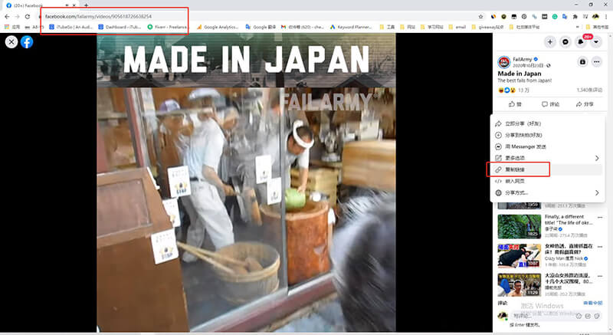
Task: Open the Gmail inbox bookmark
Action: pyautogui.click(x=303, y=27)
